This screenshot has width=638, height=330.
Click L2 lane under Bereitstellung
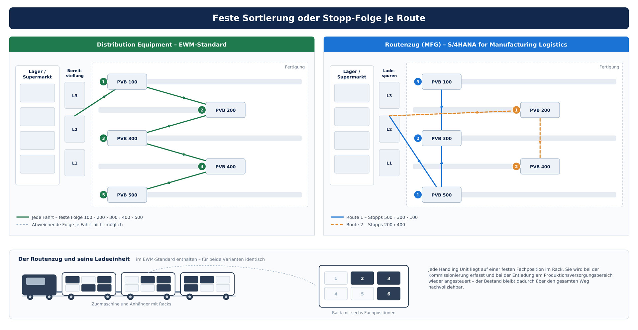pos(75,129)
